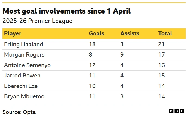Click the Player column header

(x=13, y=33)
